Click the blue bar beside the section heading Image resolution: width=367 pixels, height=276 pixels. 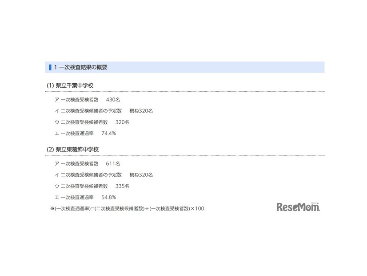pyautogui.click(x=50, y=67)
